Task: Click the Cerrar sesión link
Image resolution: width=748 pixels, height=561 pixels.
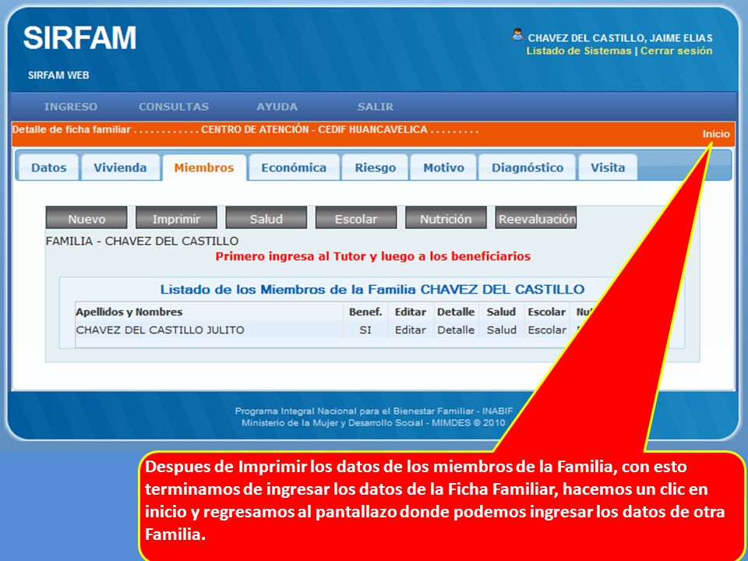Action: click(676, 51)
